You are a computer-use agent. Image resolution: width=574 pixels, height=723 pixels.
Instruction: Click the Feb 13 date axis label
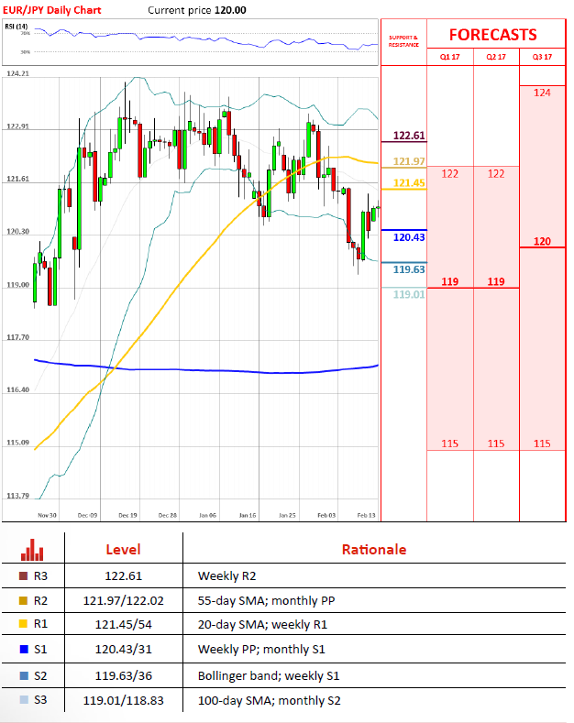(367, 515)
